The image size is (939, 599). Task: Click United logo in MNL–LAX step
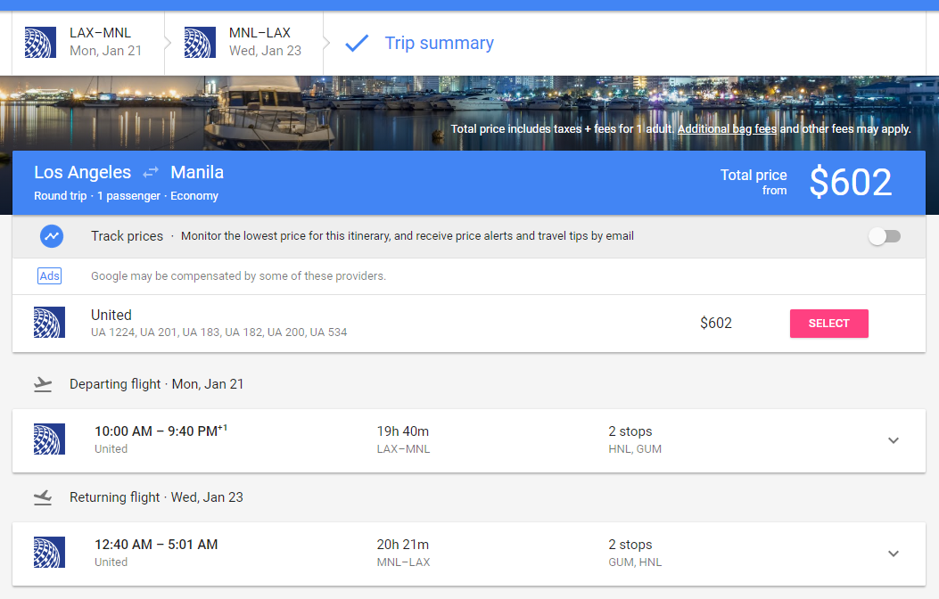(200, 42)
